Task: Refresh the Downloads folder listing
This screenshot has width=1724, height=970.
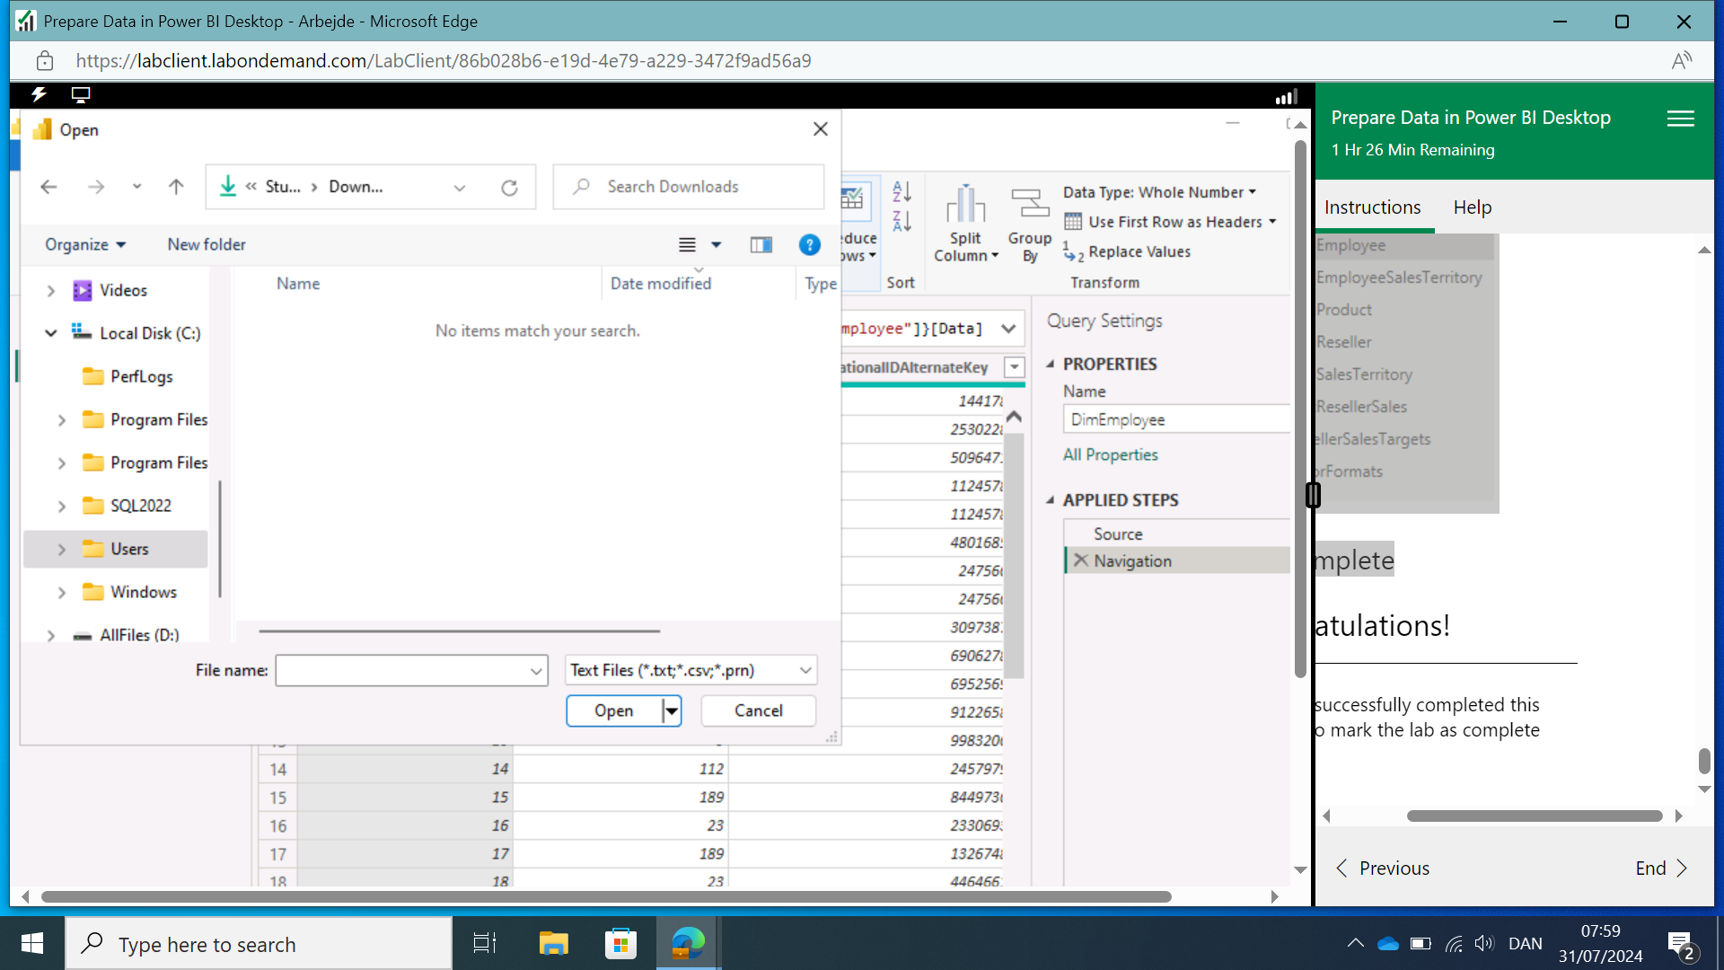Action: 509,187
